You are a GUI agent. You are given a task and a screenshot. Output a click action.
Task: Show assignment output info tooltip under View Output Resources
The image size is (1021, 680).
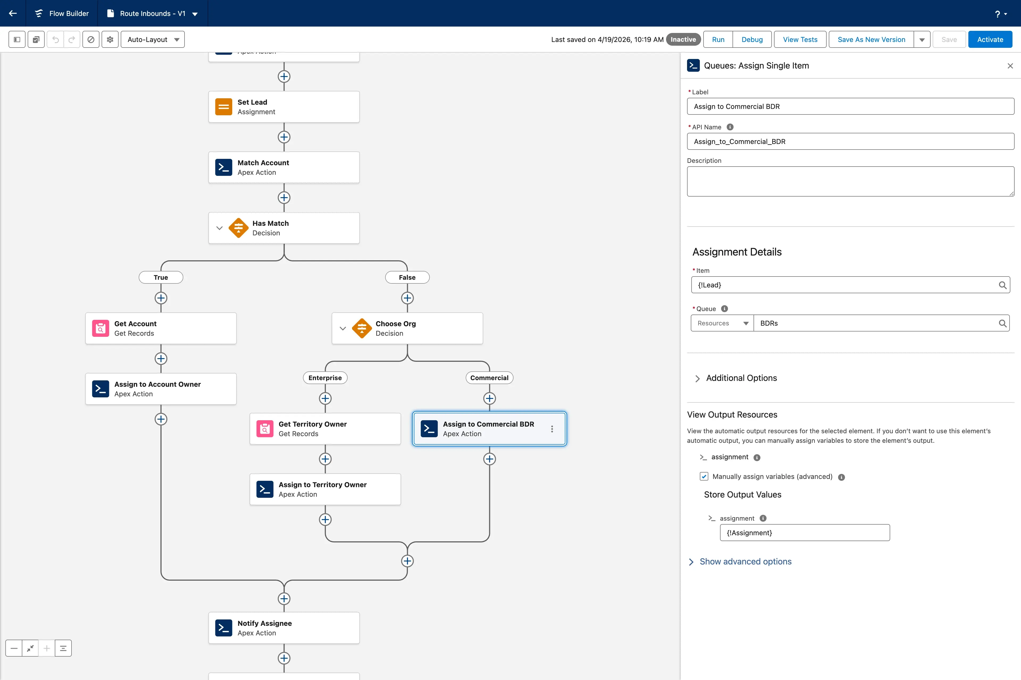click(x=757, y=457)
